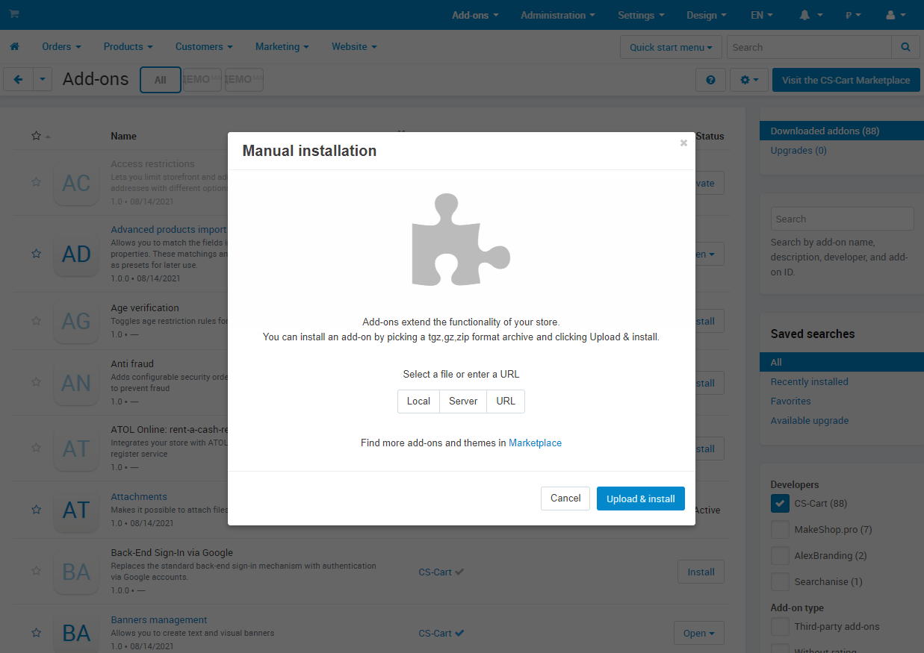Select the Server file source option
Image resolution: width=924 pixels, height=653 pixels.
click(462, 402)
